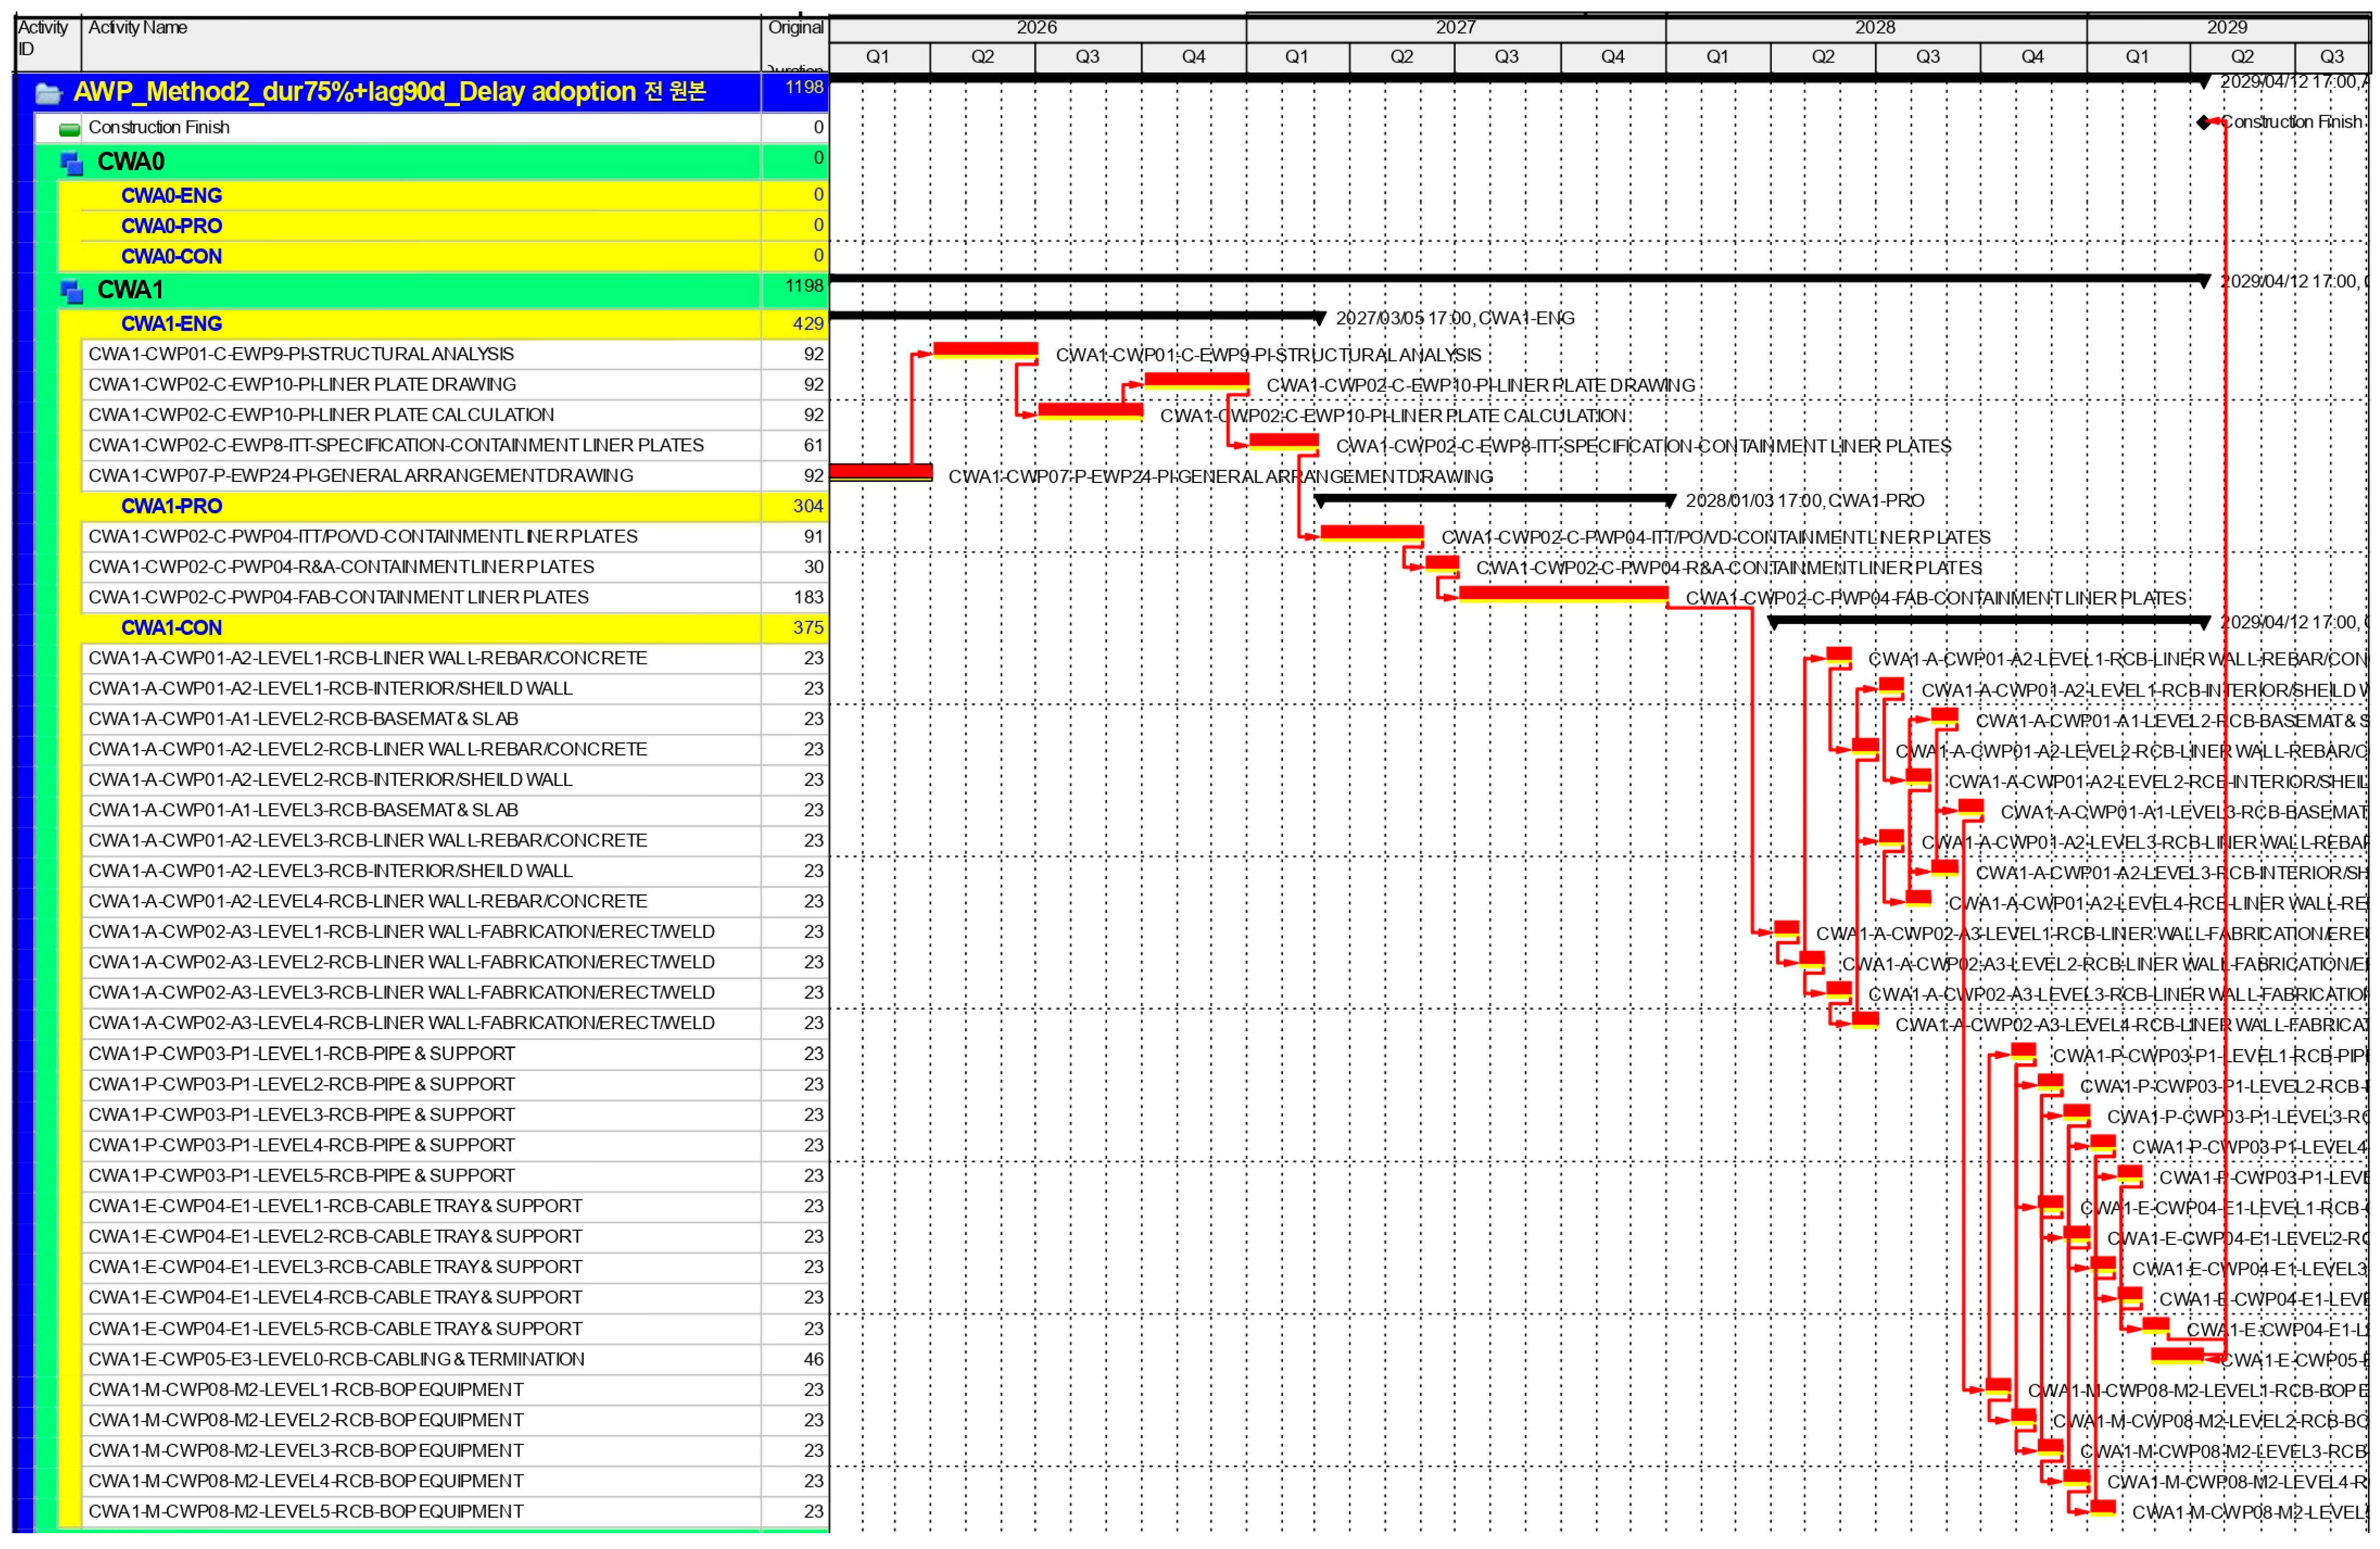Select CWA1-E-CWP05-E3-LEVEL0 CABLING & TERMINATION row
2380x1549 pixels.
[x=336, y=1359]
